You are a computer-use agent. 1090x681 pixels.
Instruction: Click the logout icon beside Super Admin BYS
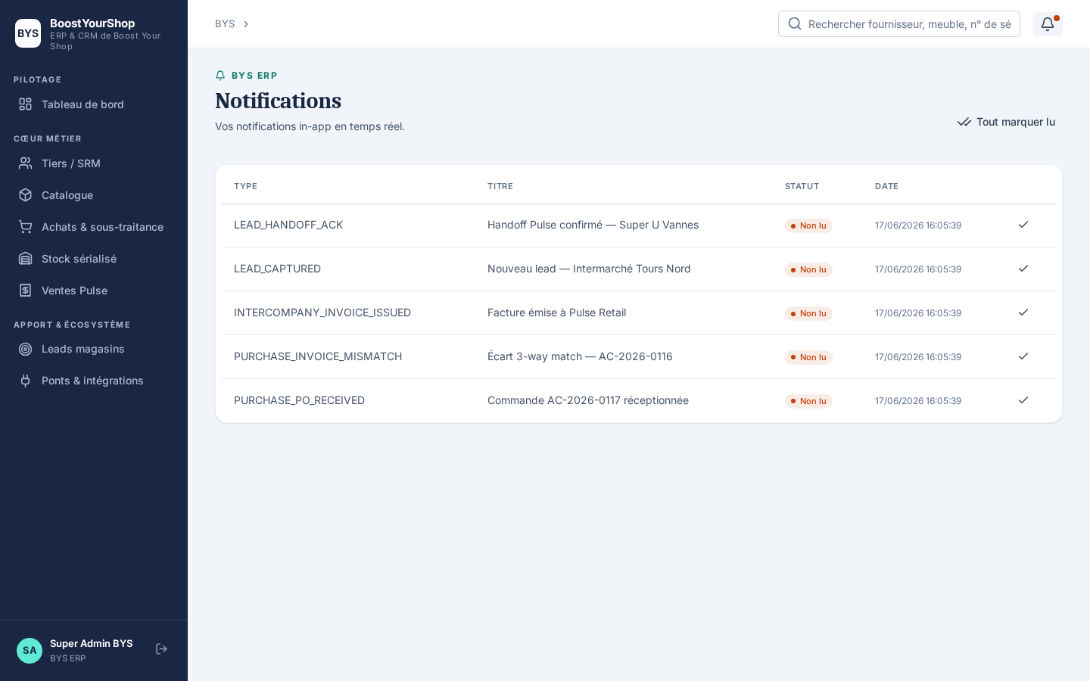coord(161,649)
